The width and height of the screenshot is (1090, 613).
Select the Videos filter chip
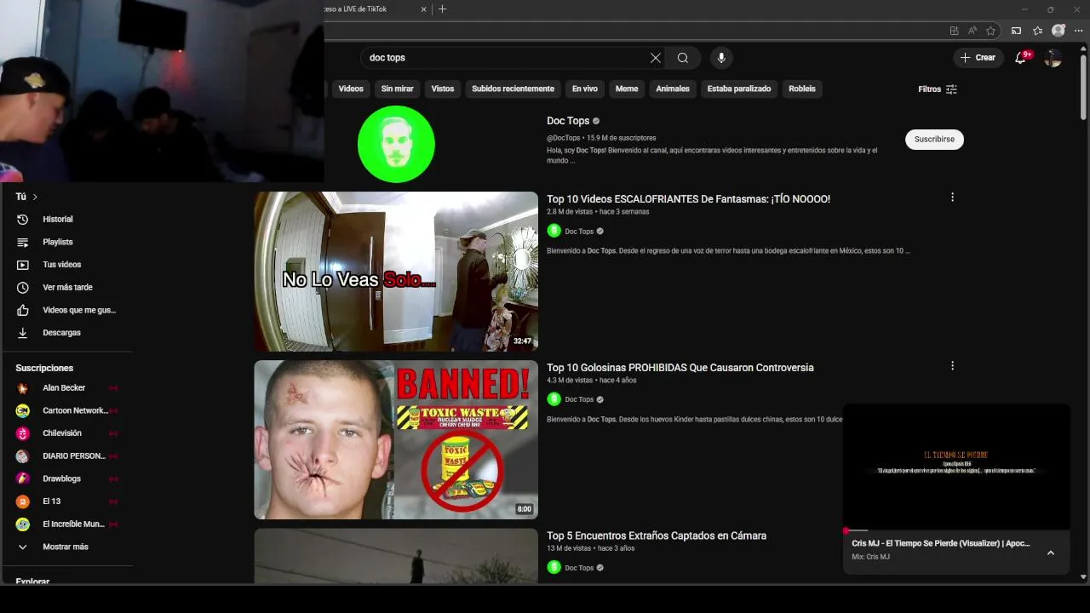[351, 89]
